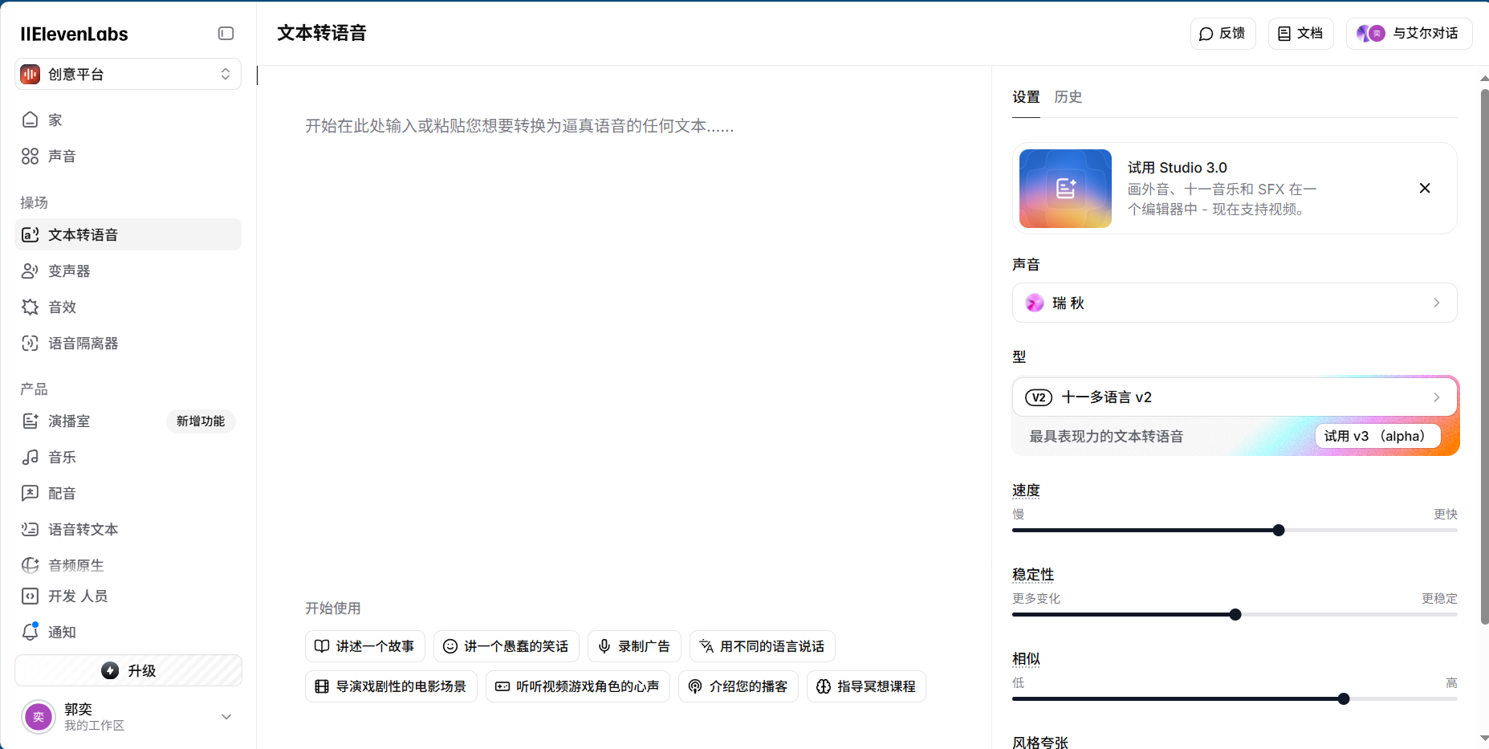
Task: Click the 录制广告 microphone icon
Action: (x=604, y=646)
